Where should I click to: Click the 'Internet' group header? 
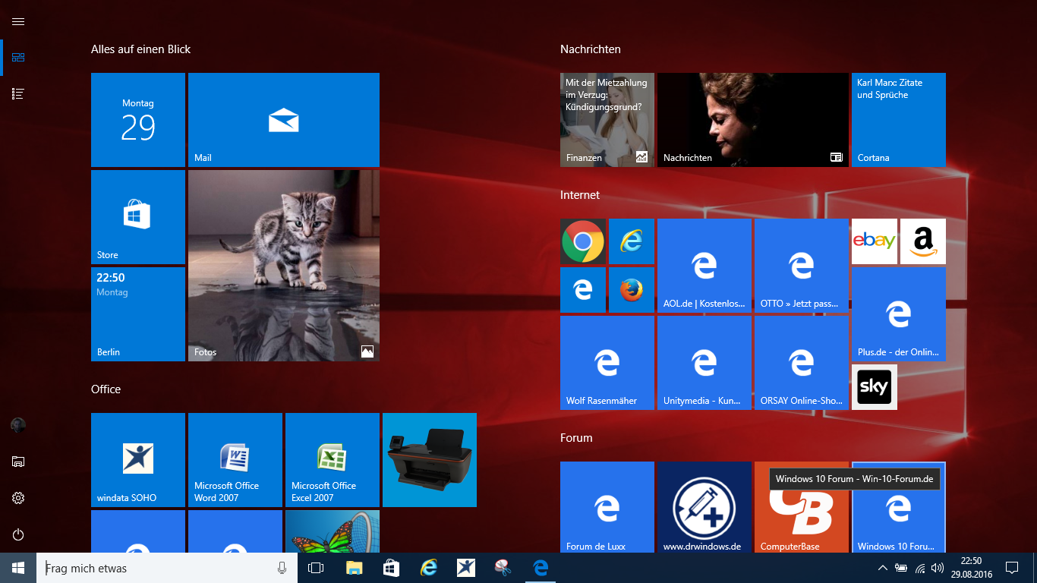(x=580, y=195)
